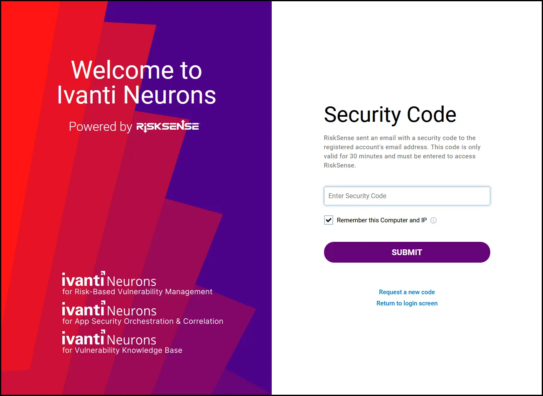Click 'for App Security Orchestration & Correlation' tagline
This screenshot has width=543, height=396.
click(x=143, y=321)
